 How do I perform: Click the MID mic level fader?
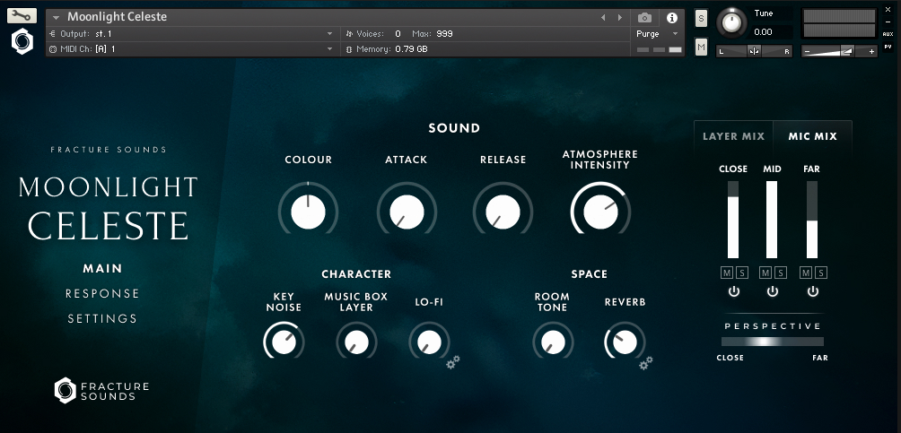(x=772, y=220)
